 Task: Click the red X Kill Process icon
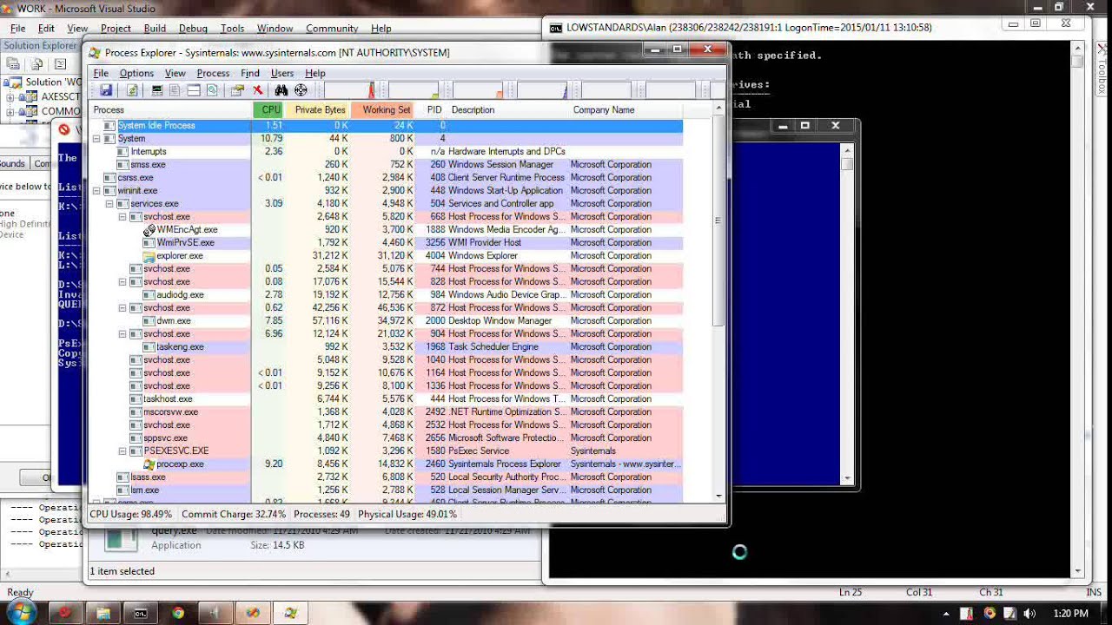(x=258, y=90)
